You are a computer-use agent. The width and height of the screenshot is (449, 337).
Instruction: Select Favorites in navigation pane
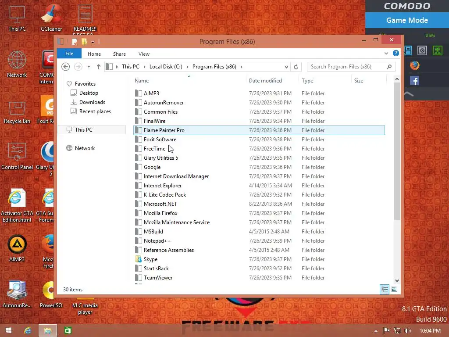pyautogui.click(x=85, y=84)
